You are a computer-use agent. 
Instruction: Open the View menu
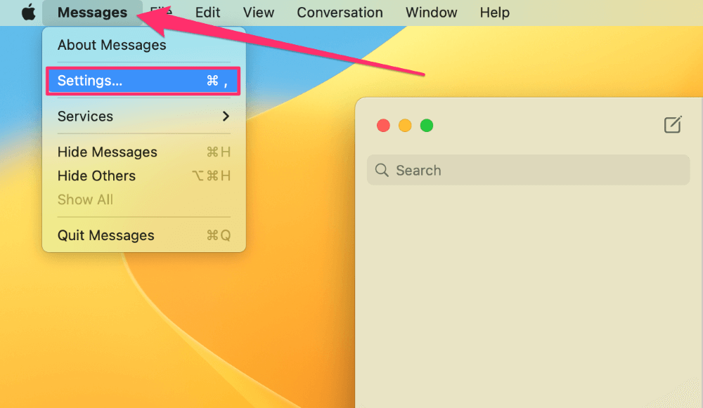(259, 13)
